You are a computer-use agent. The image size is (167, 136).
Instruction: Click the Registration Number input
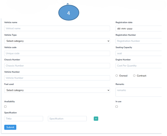coord(138,41)
